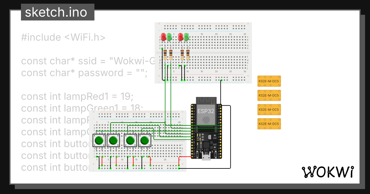The height and width of the screenshot is (194, 370).
Task: Click the third green pushbutton from the left
Action: [x=130, y=140]
